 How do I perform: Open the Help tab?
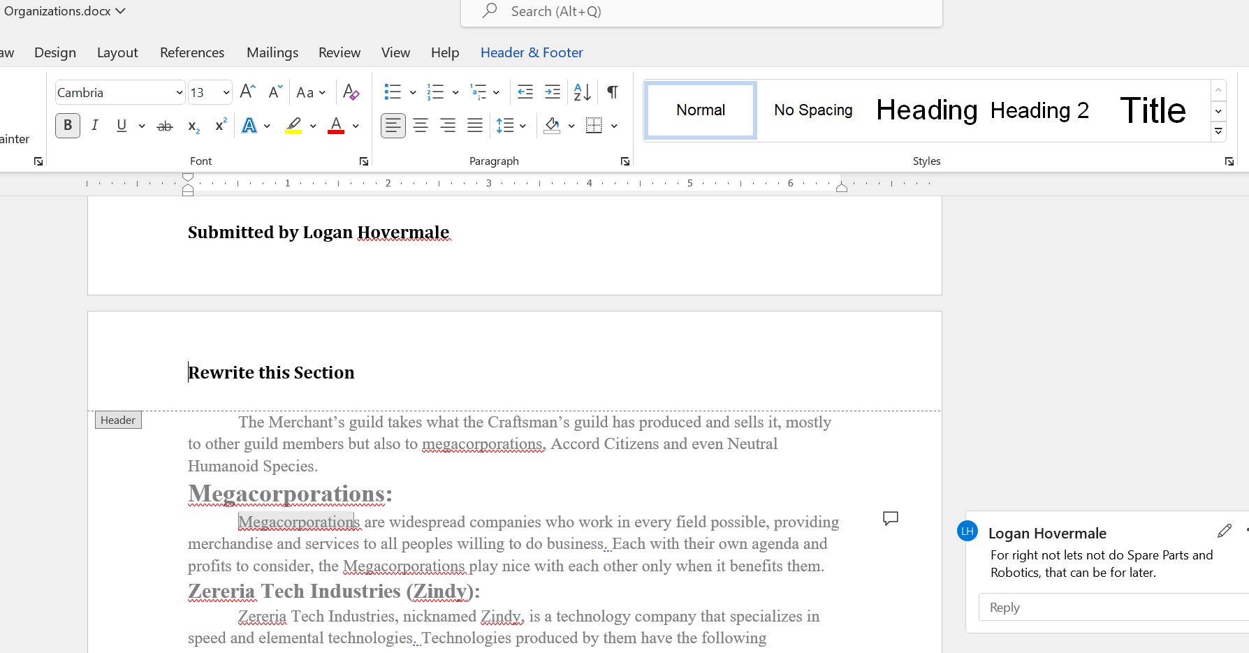(x=445, y=52)
